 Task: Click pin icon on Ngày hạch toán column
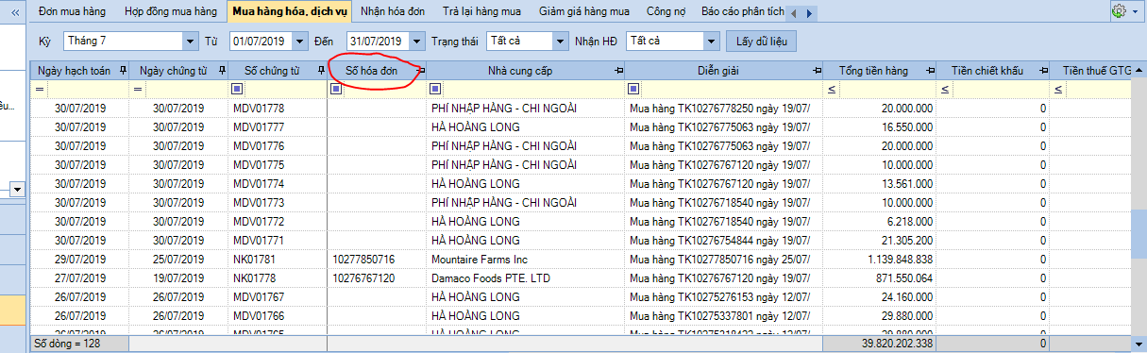click(122, 71)
